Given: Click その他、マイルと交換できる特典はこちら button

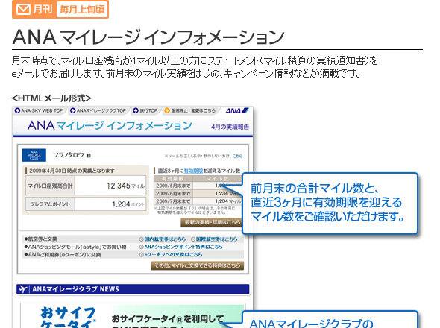Looking at the screenshot, I should [x=198, y=265].
